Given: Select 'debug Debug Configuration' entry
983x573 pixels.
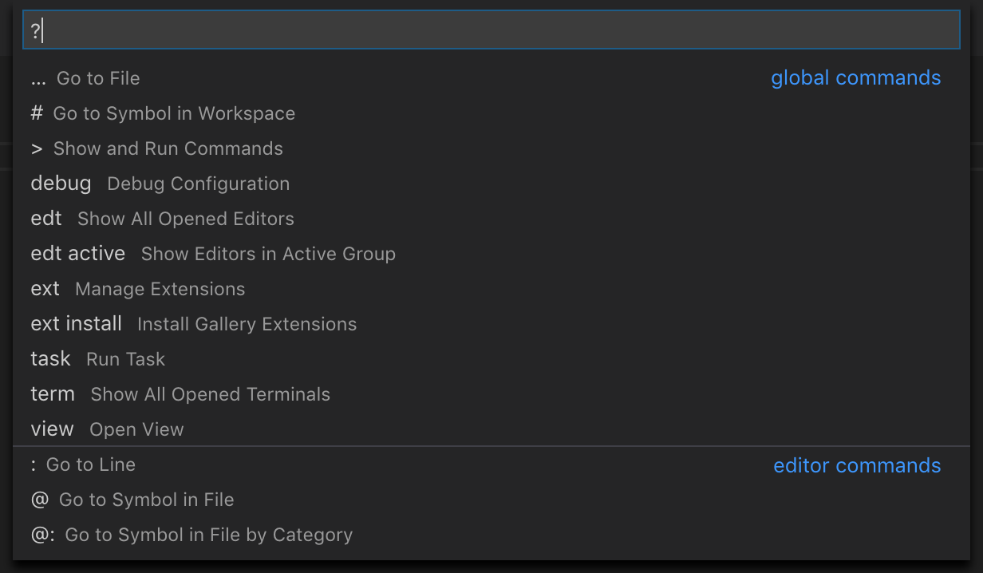Looking at the screenshot, I should (x=491, y=184).
